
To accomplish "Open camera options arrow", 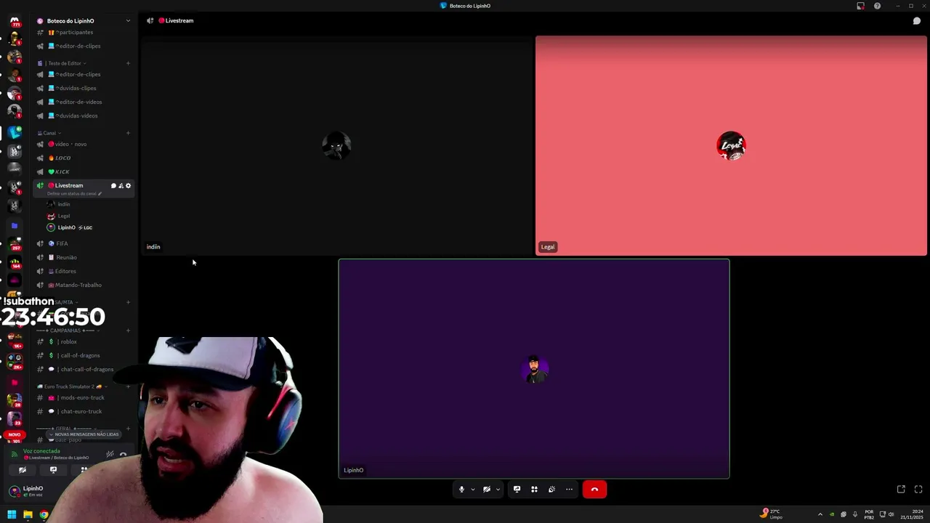I will 498,490.
